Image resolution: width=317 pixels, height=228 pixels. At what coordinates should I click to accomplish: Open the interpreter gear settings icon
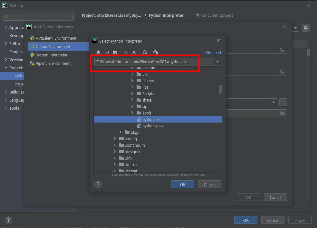(306, 28)
